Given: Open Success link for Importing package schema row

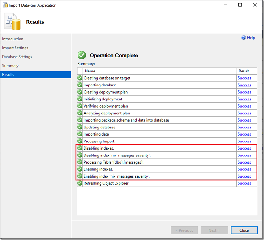Looking at the screenshot, I should [244, 120].
